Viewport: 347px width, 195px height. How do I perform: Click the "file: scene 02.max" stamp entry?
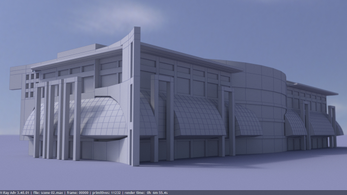coord(48,193)
